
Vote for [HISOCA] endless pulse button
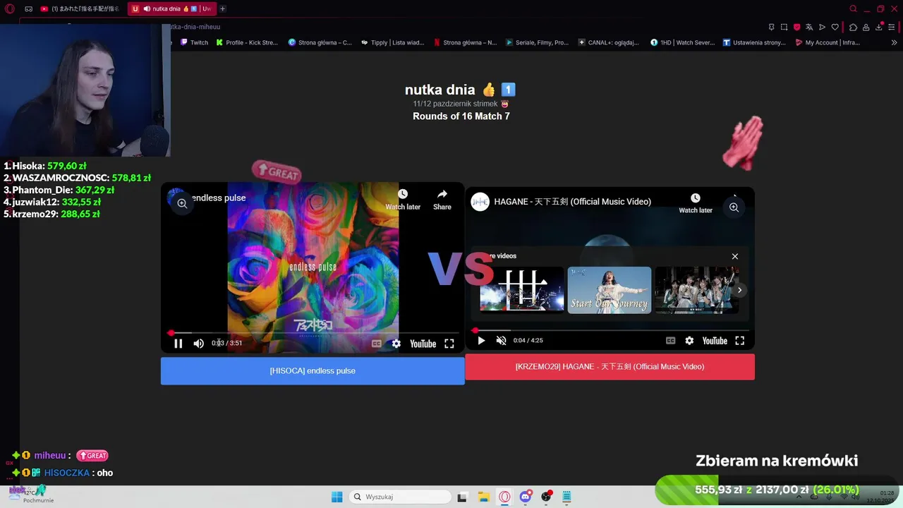coord(313,371)
